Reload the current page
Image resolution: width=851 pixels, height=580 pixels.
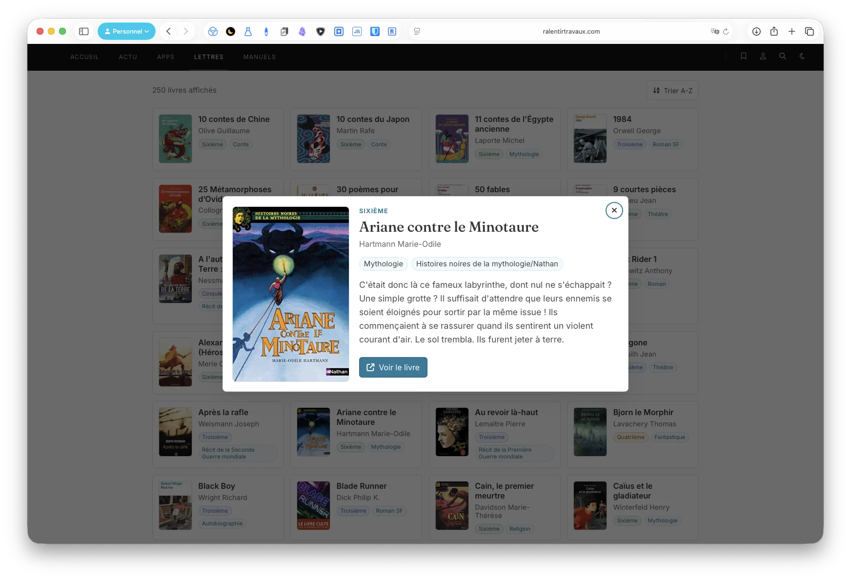tap(726, 31)
